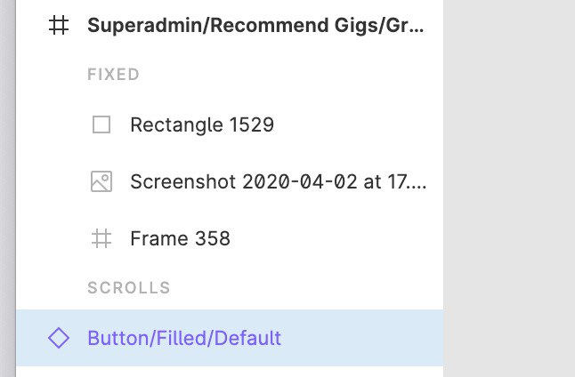Click blank area right of the FIXED header

(x=291, y=75)
